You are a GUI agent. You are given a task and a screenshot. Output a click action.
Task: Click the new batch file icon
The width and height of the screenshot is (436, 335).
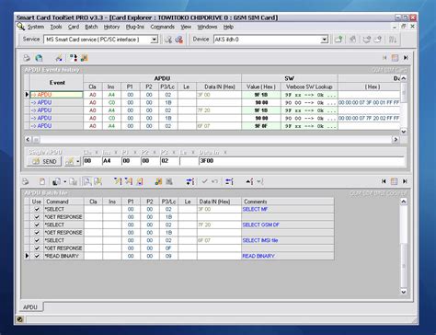click(x=42, y=181)
